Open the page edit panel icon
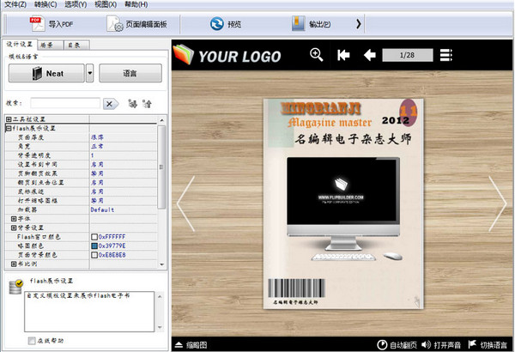515x352 pixels. coord(115,24)
